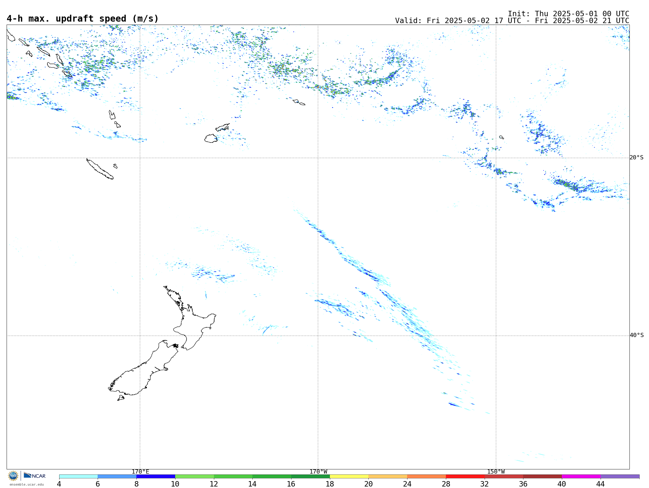Image resolution: width=649 pixels, height=488 pixels.
Task: Click the colorbar tick label 20
Action: [369, 484]
